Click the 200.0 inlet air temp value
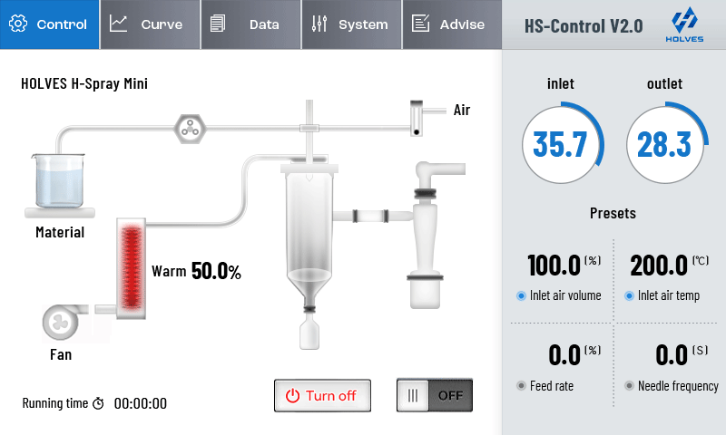Viewport: 726px width, 435px height. point(660,266)
